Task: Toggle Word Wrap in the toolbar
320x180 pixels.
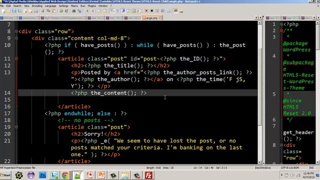Action: [112, 11]
